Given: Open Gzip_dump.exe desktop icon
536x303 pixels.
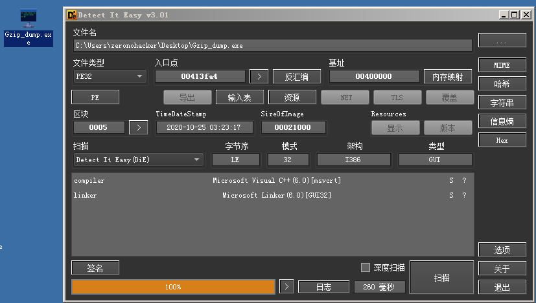Looking at the screenshot, I should [x=29, y=28].
